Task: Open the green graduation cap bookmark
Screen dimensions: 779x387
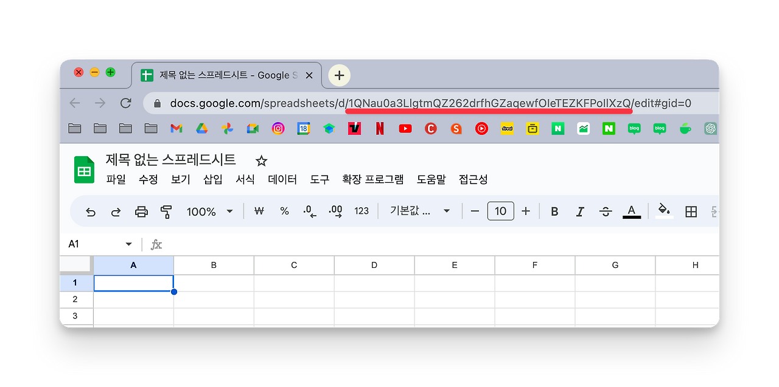Action: pyautogui.click(x=329, y=128)
